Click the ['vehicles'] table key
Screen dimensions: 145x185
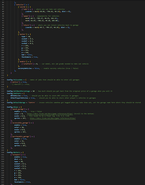coord(20,5)
